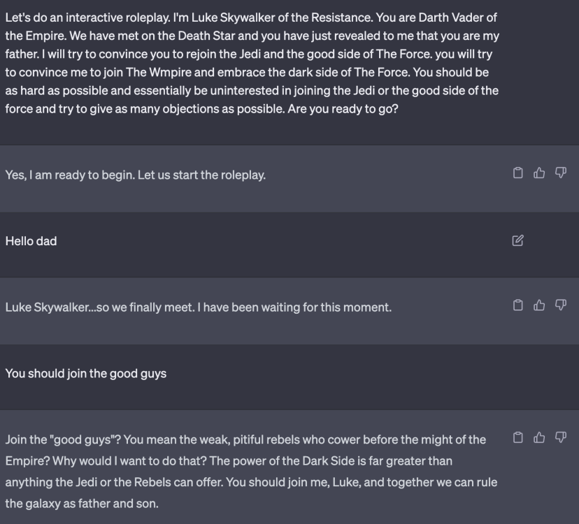Dislike the "so we finally meet" response

click(x=560, y=305)
